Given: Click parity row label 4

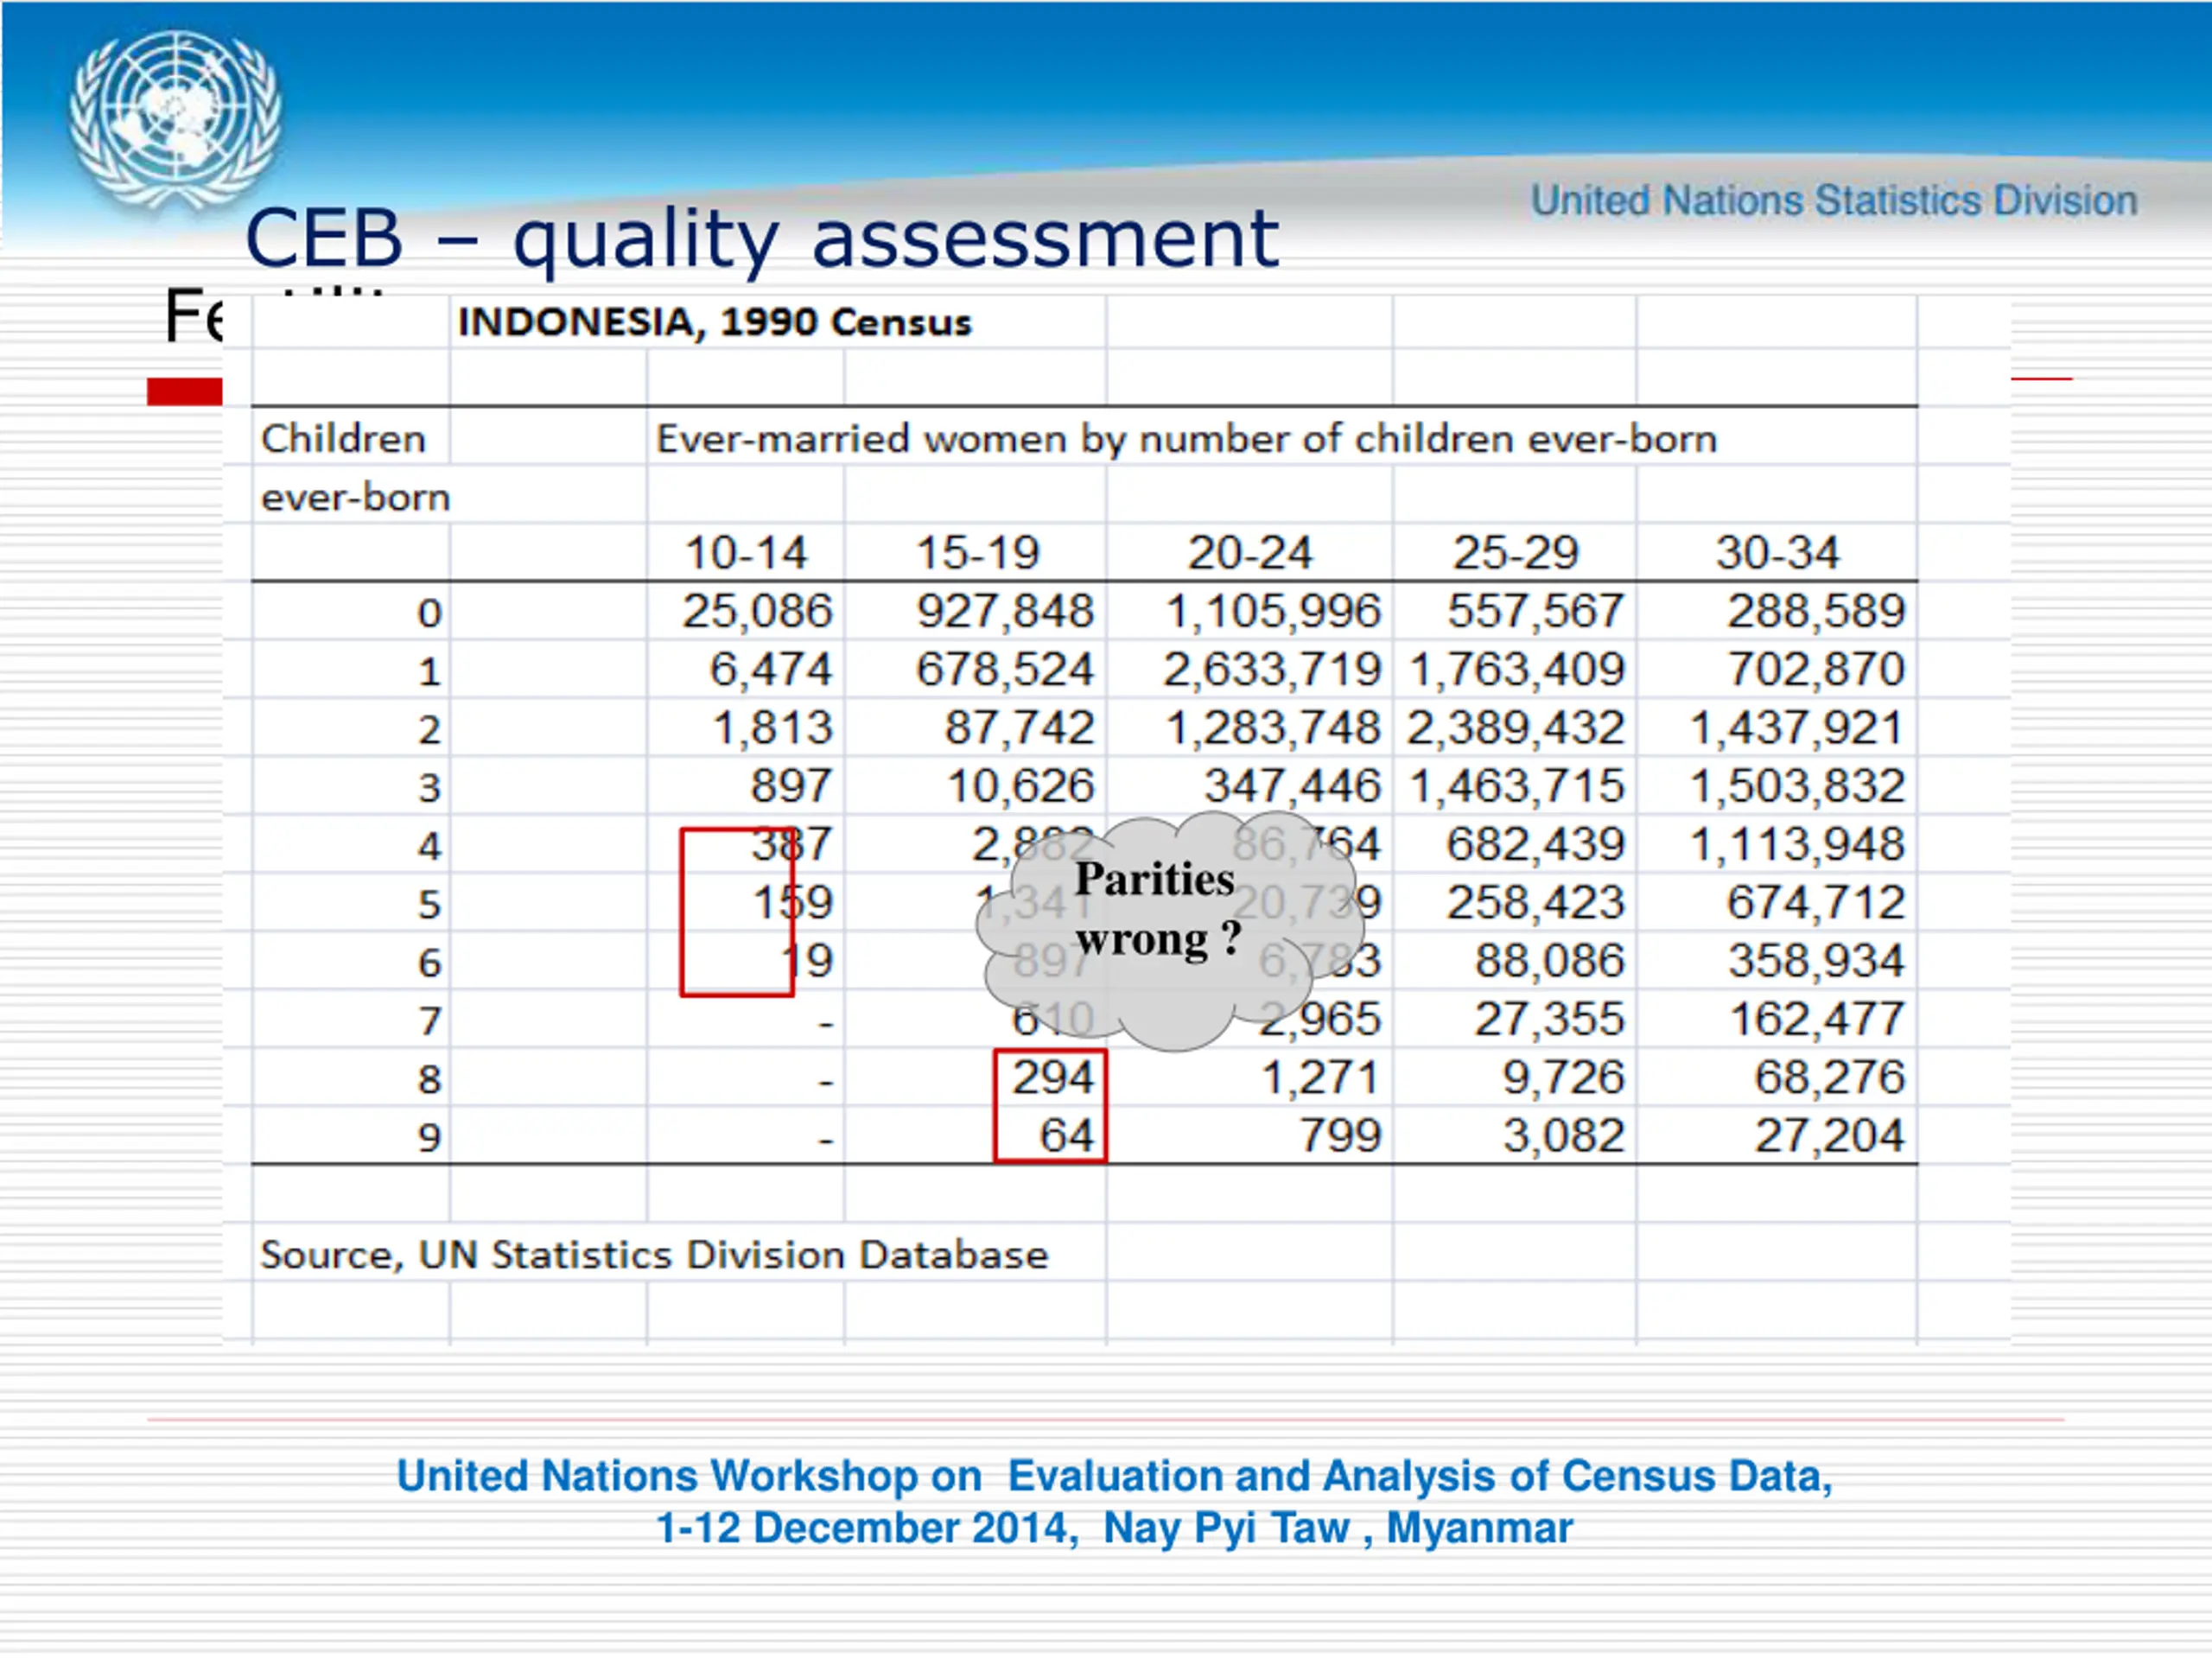Looking at the screenshot, I should [429, 846].
